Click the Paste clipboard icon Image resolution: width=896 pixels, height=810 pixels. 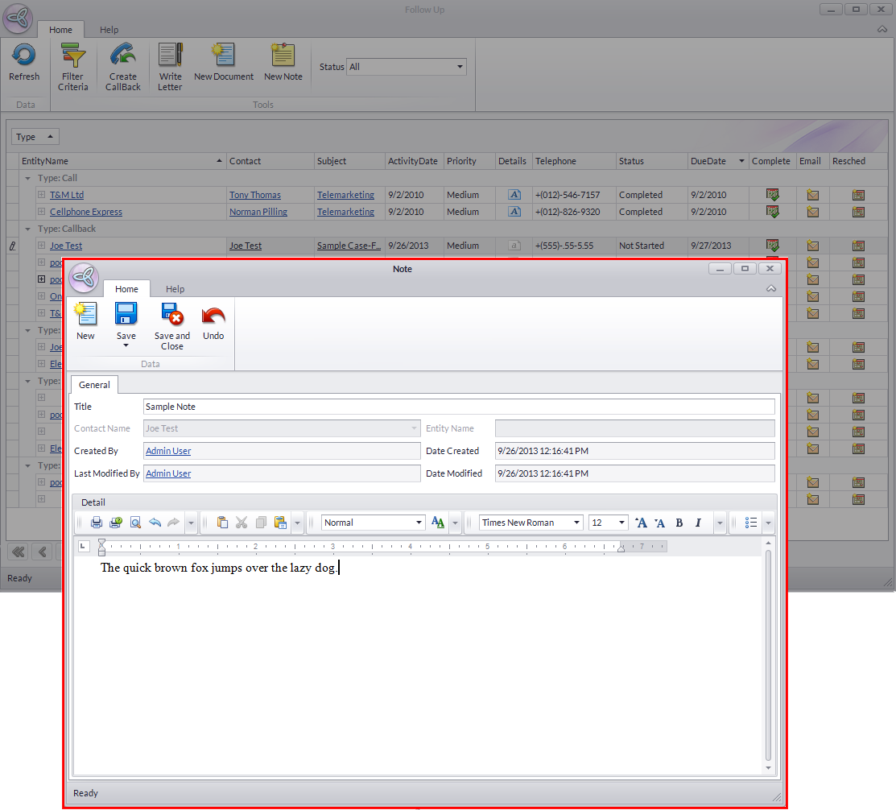(223, 523)
